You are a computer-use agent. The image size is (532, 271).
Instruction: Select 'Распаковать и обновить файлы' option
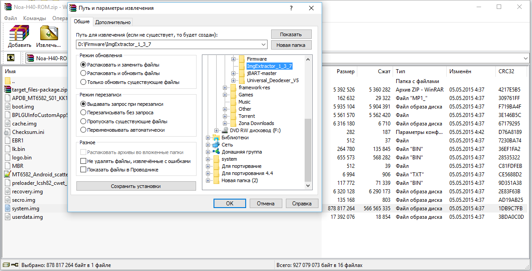coord(83,73)
